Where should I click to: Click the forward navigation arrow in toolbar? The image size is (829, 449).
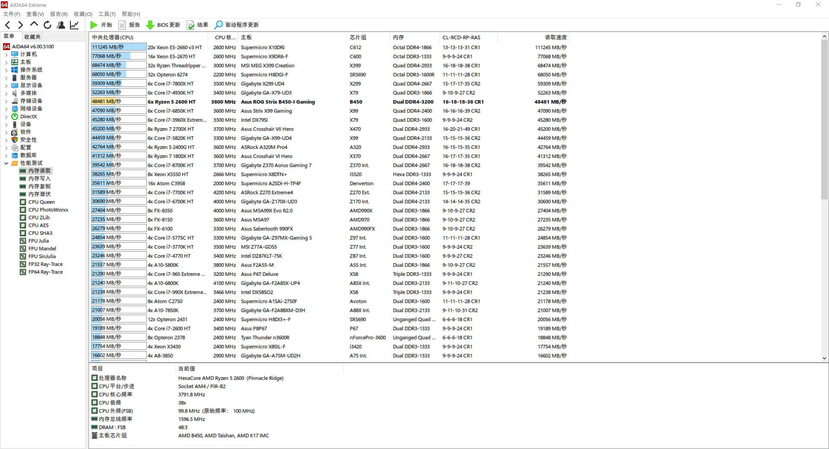(x=20, y=25)
